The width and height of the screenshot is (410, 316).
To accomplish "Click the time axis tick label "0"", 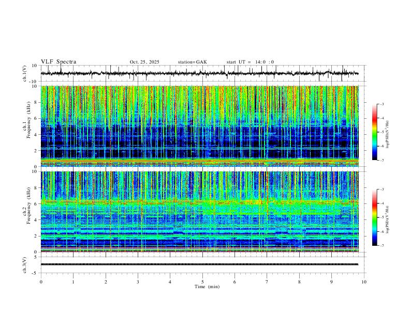I will tap(41, 282).
